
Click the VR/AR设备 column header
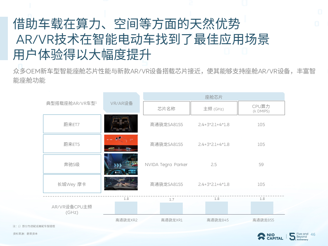tap(121, 103)
